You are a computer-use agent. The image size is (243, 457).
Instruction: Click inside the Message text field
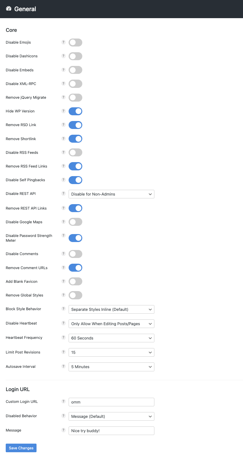[x=111, y=430]
